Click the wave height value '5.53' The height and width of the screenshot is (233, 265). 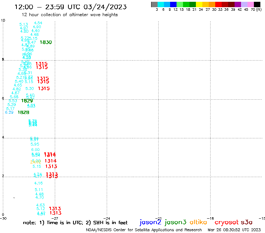click(x=13, y=101)
